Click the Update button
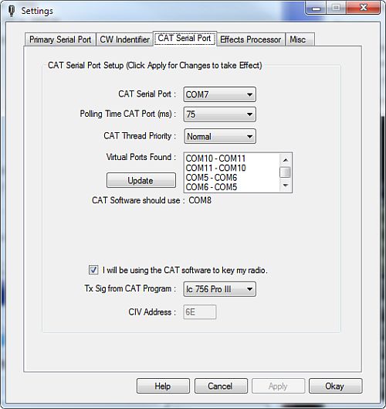The width and height of the screenshot is (386, 409). coord(141,180)
